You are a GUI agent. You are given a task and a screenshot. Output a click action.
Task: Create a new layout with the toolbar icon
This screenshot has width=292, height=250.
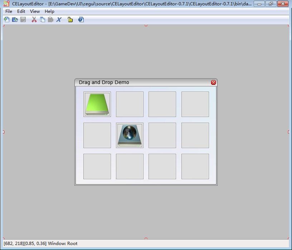pos(7,20)
